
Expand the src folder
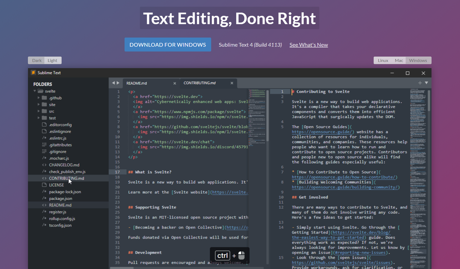pyautogui.click(x=39, y=111)
